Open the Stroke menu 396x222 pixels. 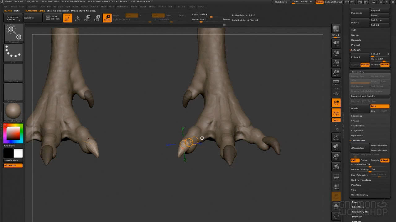pos(152,6)
